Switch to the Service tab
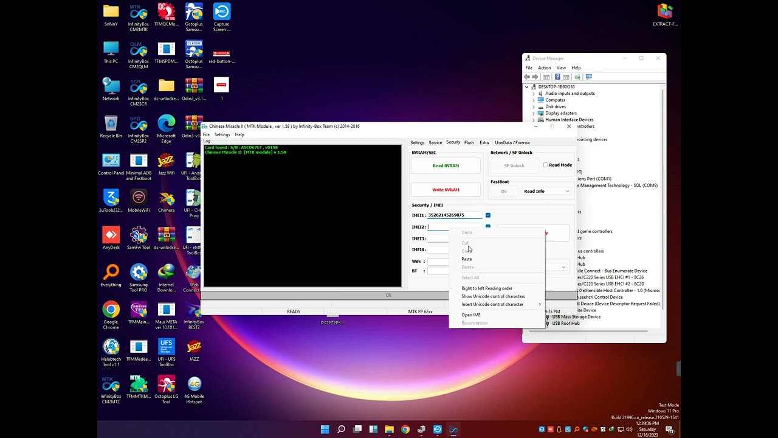Viewport: 778px width, 438px height. coord(435,143)
